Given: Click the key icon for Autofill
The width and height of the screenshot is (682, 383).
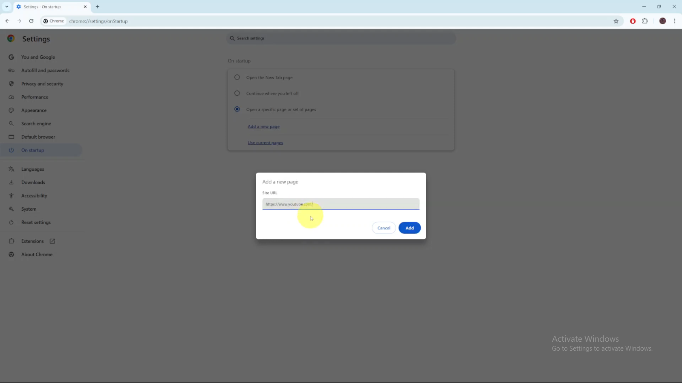Looking at the screenshot, I should (x=12, y=70).
